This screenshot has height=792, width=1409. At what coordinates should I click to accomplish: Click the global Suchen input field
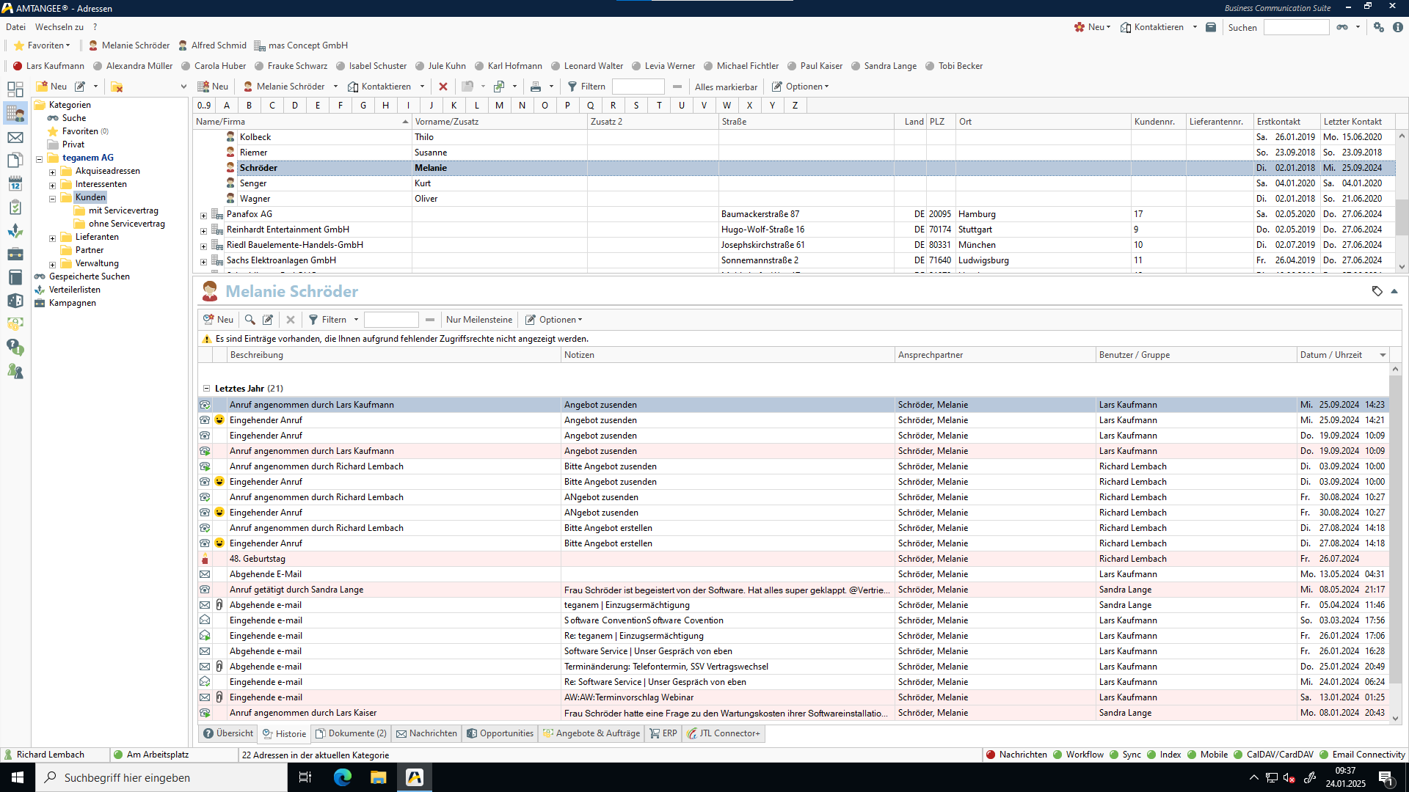tap(1296, 27)
